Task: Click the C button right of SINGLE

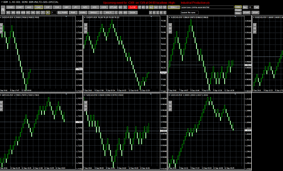Action: coord(101,13)
